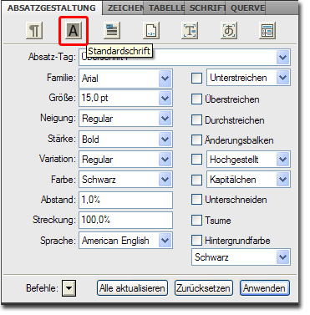Toggle the Unterschneiden checkbox
The image size is (310, 315).
(196, 200)
